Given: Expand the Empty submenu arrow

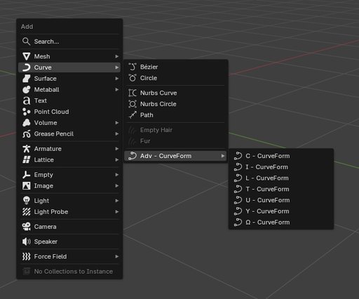Looking at the screenshot, I should 117,175.
